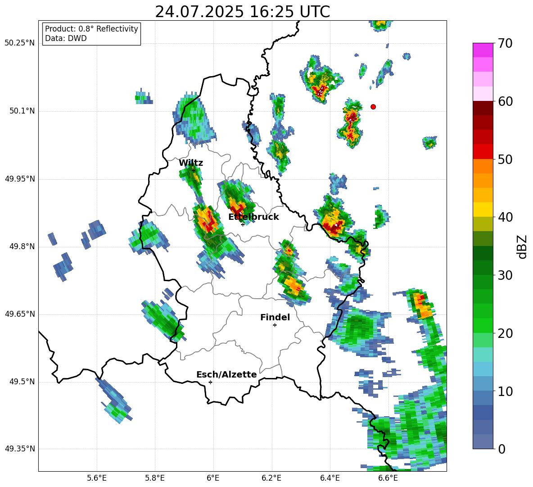The height and width of the screenshot is (487, 533).
Task: Click the colorbar tick label 20
Action: pyautogui.click(x=505, y=333)
